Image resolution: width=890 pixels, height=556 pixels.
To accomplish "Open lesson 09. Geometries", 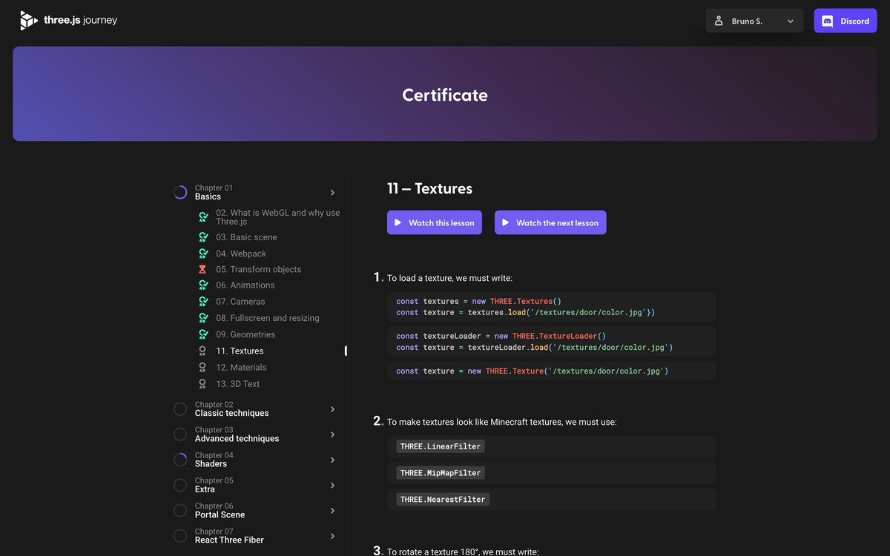I will pyautogui.click(x=245, y=334).
